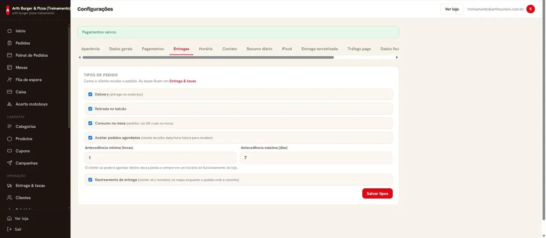Image resolution: width=546 pixels, height=238 pixels.
Task: Click the Cupons ticket icon
Action: pyautogui.click(x=9, y=151)
